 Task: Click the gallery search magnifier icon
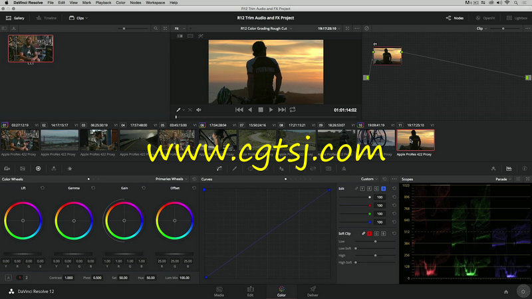pyautogui.click(x=156, y=29)
